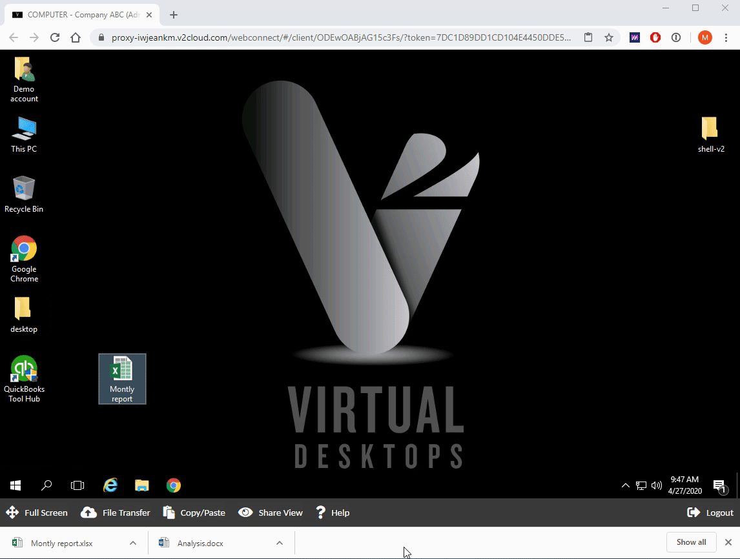Open File Explorer from the taskbar
The image size is (740, 559).
click(142, 485)
